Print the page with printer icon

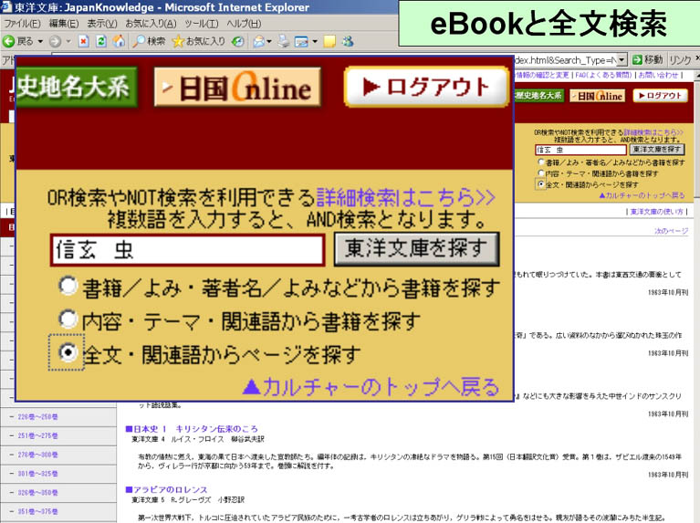tap(284, 42)
